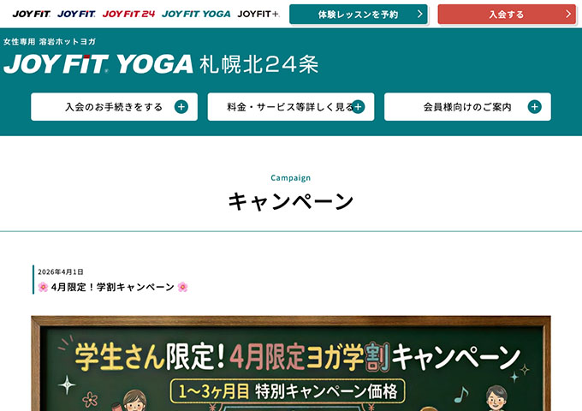Open the 4月限定！学割キャンペーン post title

click(x=113, y=287)
